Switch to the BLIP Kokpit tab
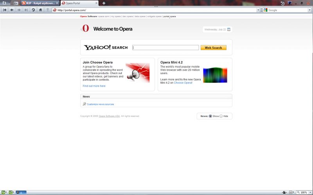This screenshot has height=195, width=313. coord(40,3)
